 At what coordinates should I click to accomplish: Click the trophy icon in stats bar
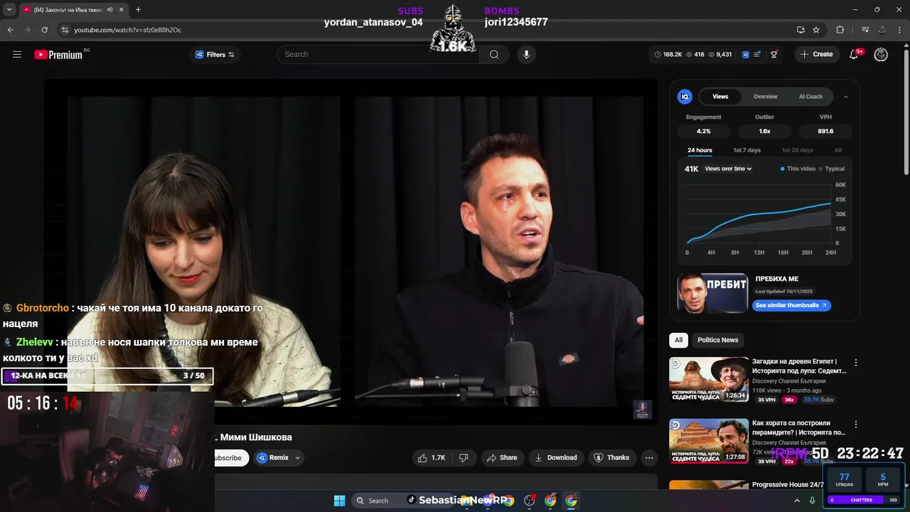click(774, 54)
